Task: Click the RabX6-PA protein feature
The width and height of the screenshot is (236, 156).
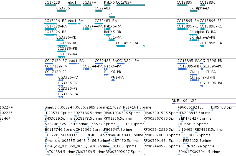Action: (x=106, y=69)
